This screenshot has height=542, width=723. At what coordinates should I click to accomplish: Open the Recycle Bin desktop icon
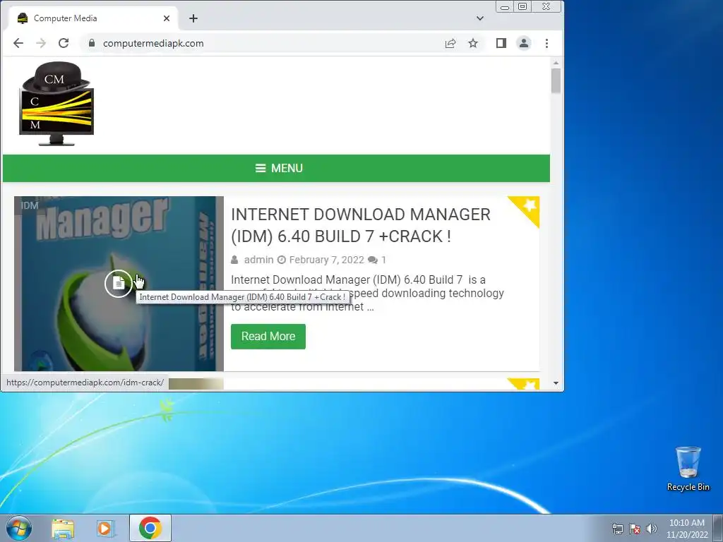coord(688,469)
